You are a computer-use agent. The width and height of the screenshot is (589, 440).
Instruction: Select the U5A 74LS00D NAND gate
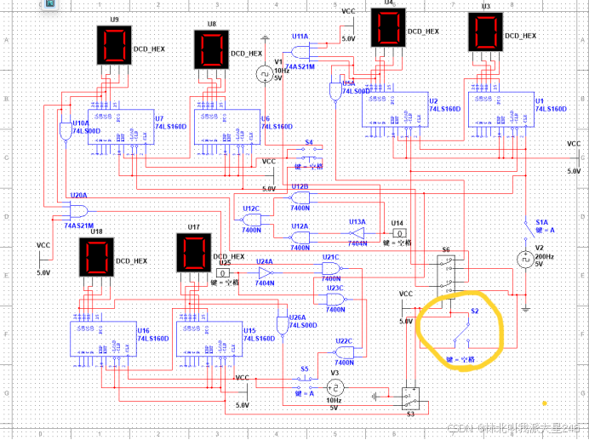click(x=335, y=92)
